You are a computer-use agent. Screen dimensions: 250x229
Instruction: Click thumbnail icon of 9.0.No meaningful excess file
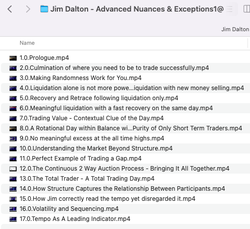click(13, 138)
